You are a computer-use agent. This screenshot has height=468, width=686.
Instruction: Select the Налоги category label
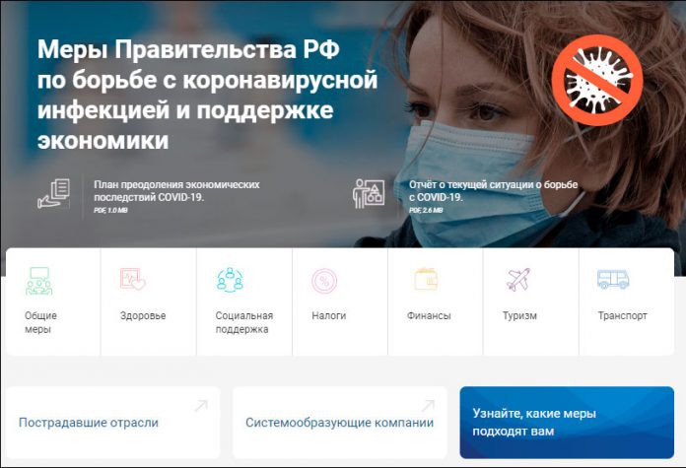coord(329,316)
